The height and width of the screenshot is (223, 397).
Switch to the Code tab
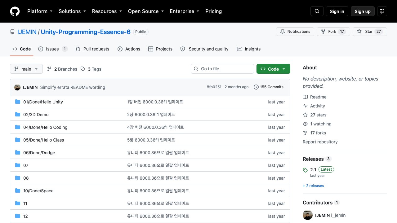22,49
